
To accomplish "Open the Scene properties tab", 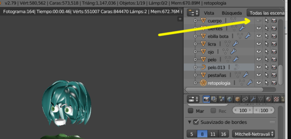I will (222, 99).
